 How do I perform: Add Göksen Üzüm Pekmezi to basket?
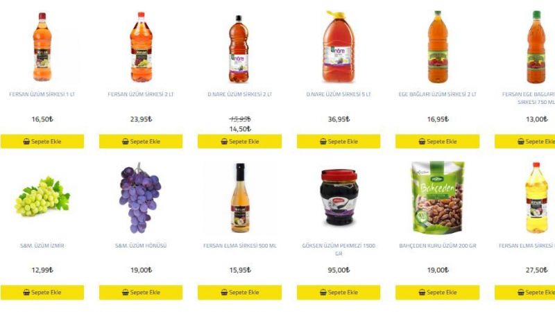tap(339, 292)
